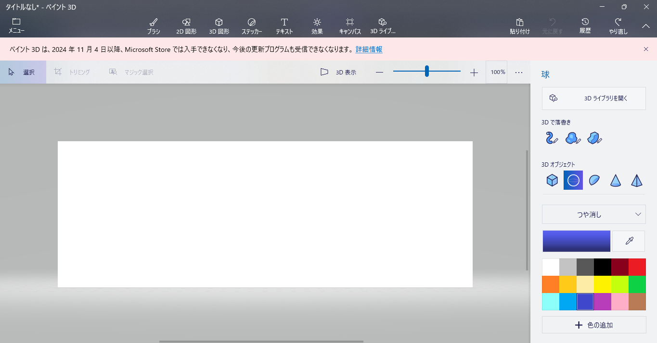Viewport: 657px width, 343px height.
Task: Choose the red color swatch
Action: [637, 267]
